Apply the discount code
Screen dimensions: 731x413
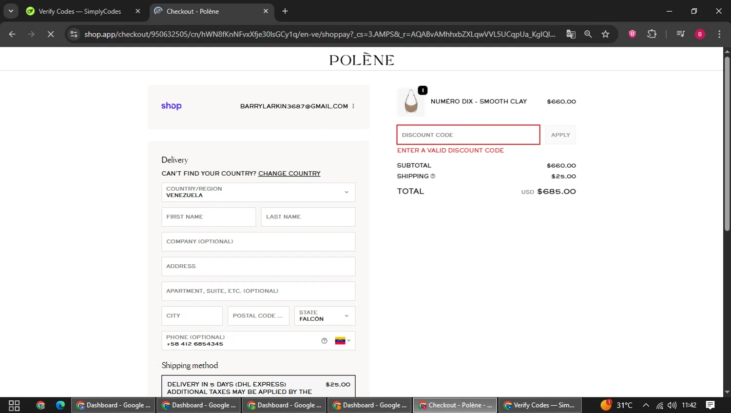560,135
